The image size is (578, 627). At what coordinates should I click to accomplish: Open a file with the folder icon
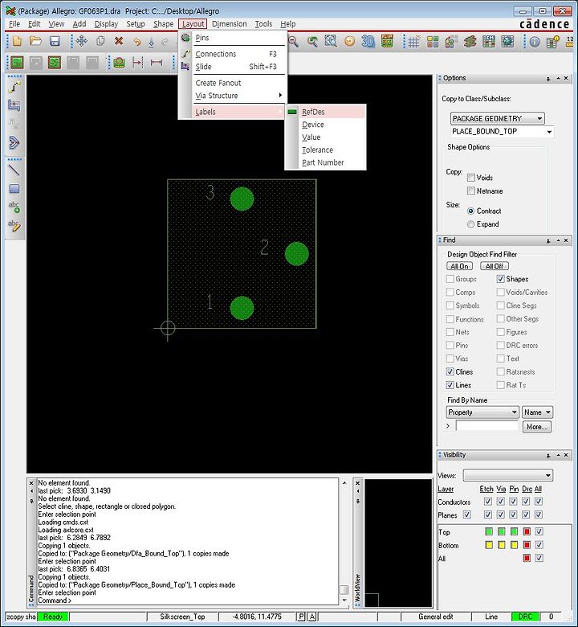(35, 41)
